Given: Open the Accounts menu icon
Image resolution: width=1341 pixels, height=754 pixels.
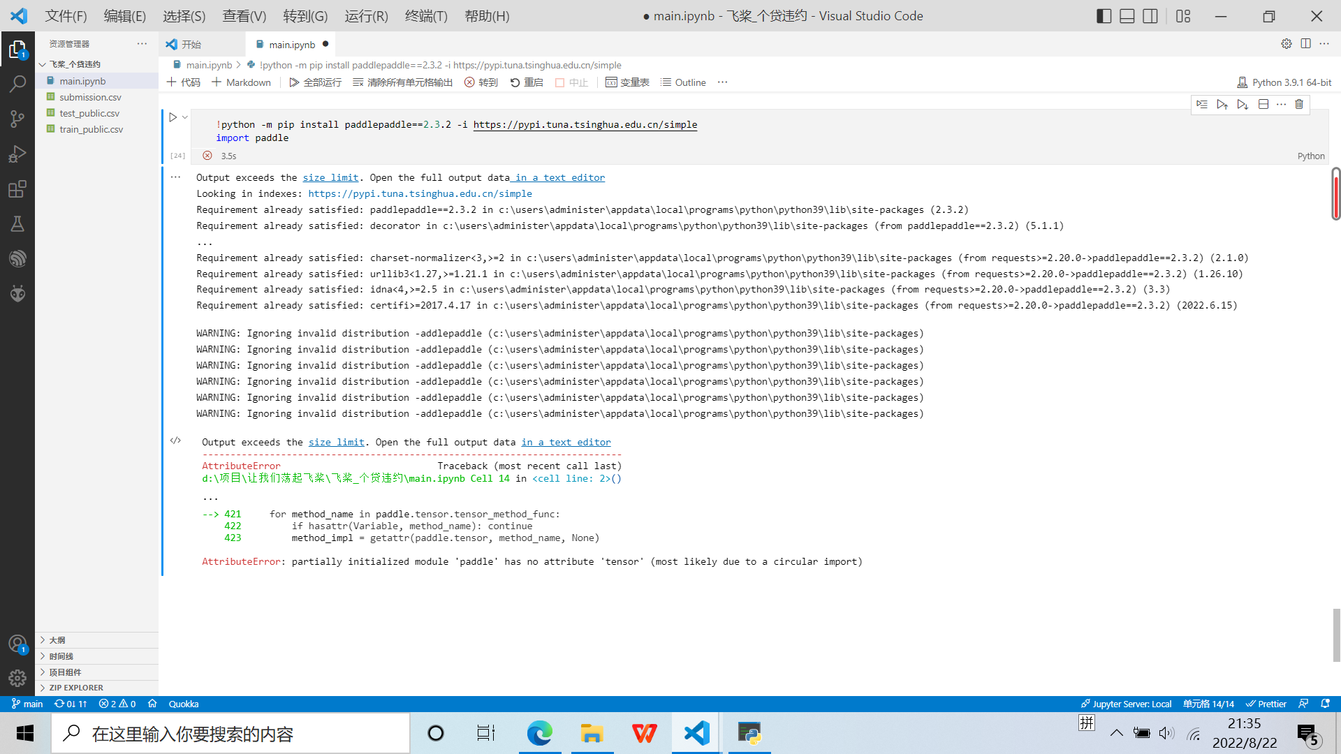Looking at the screenshot, I should [17, 644].
